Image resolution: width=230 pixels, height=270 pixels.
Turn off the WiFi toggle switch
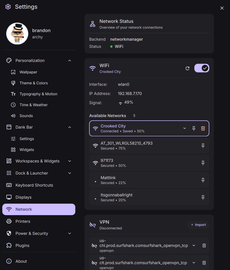(202, 68)
